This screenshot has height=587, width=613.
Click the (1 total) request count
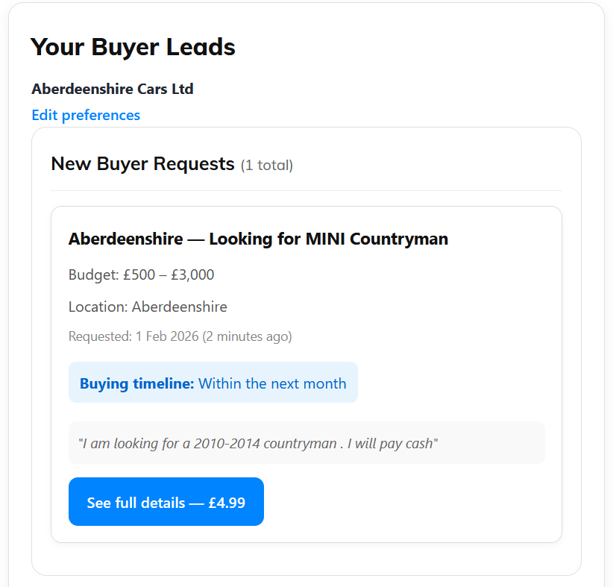tap(267, 166)
